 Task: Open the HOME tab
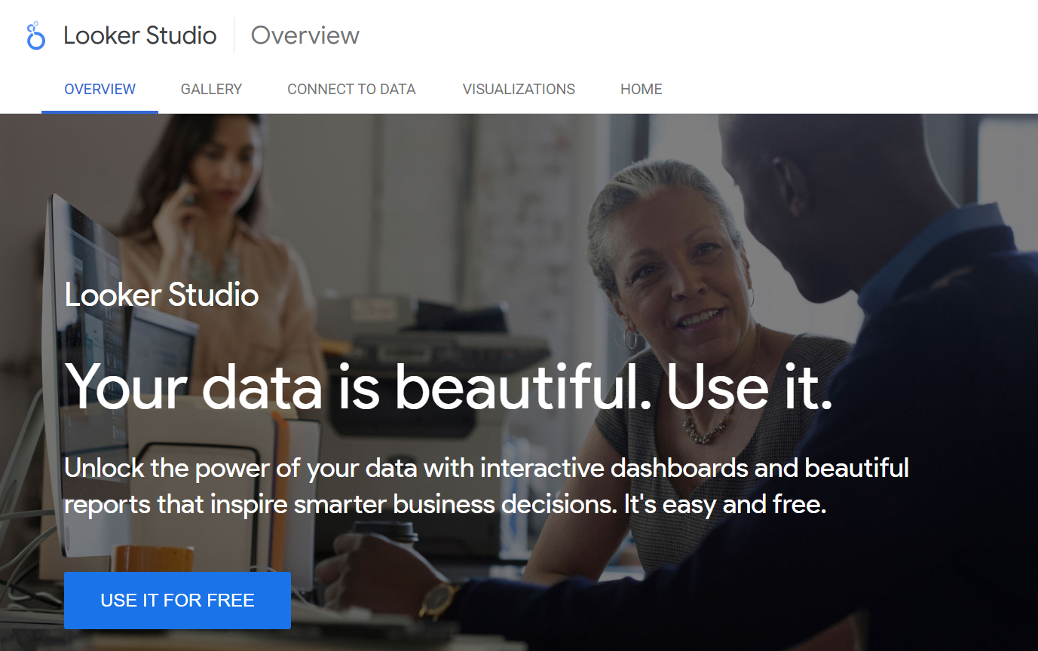click(x=641, y=89)
